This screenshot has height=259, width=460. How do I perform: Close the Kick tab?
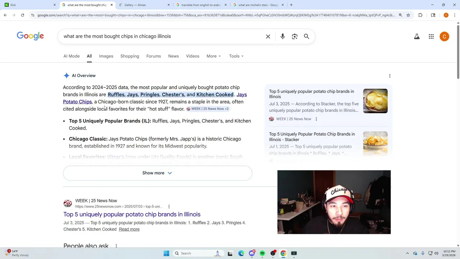coord(55,5)
